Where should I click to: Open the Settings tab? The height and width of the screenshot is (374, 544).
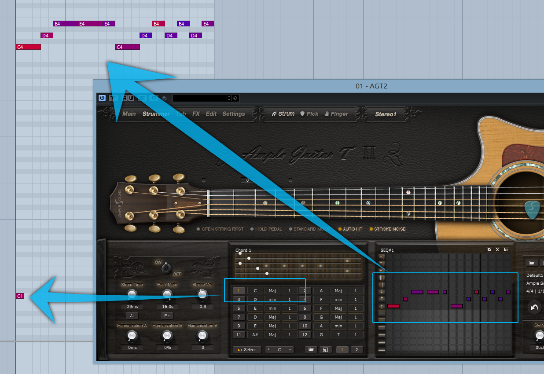coord(233,114)
